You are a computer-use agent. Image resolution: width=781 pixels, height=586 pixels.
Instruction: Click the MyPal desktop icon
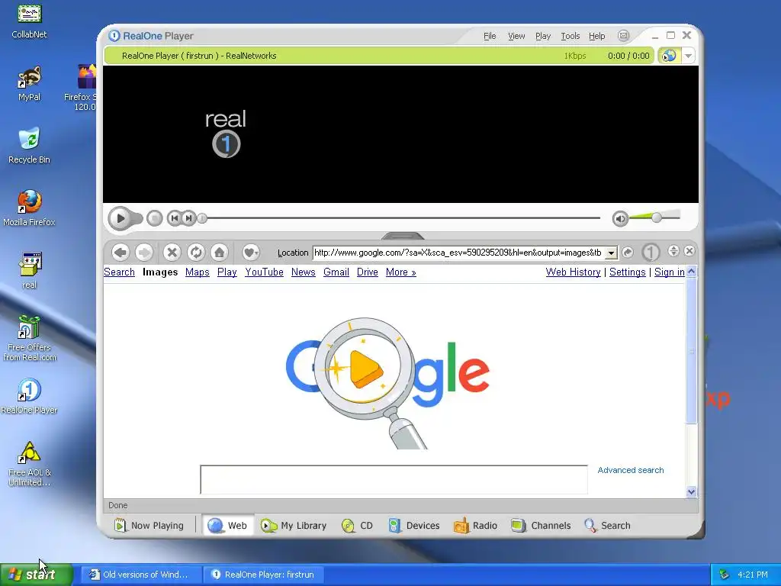[x=30, y=83]
